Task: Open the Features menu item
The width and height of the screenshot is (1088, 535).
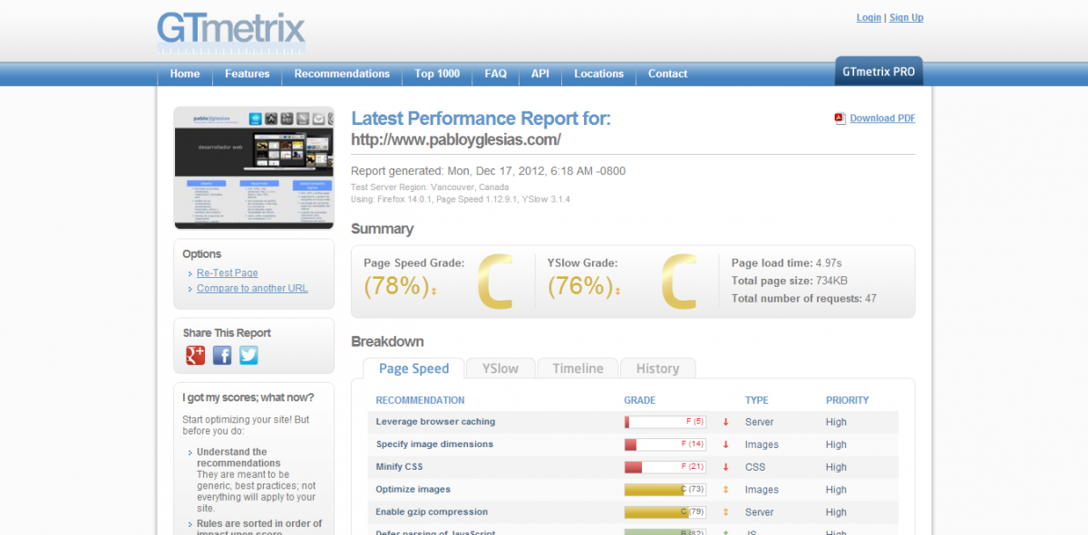Action: point(248,74)
